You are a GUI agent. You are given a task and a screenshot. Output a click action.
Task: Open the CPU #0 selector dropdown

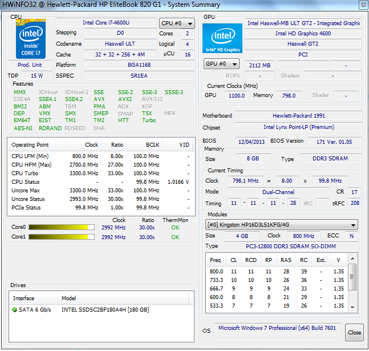(x=177, y=23)
